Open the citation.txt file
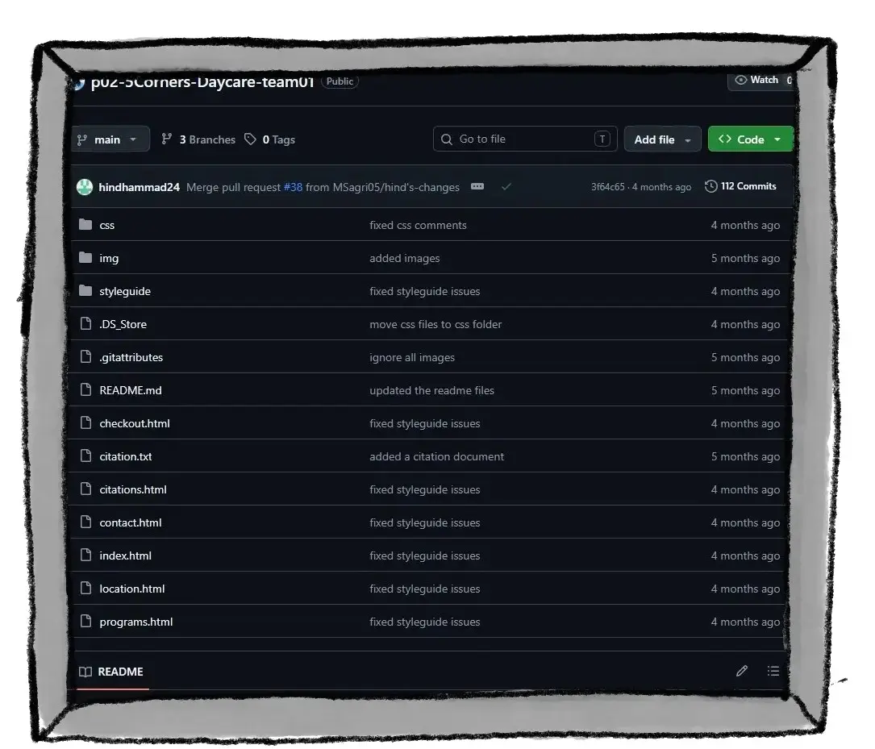Image resolution: width=875 pixels, height=749 pixels. coord(126,456)
